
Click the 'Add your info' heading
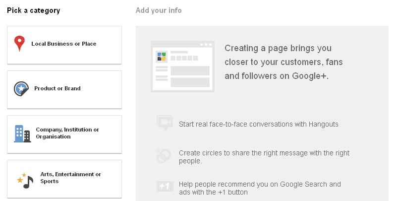click(x=159, y=10)
